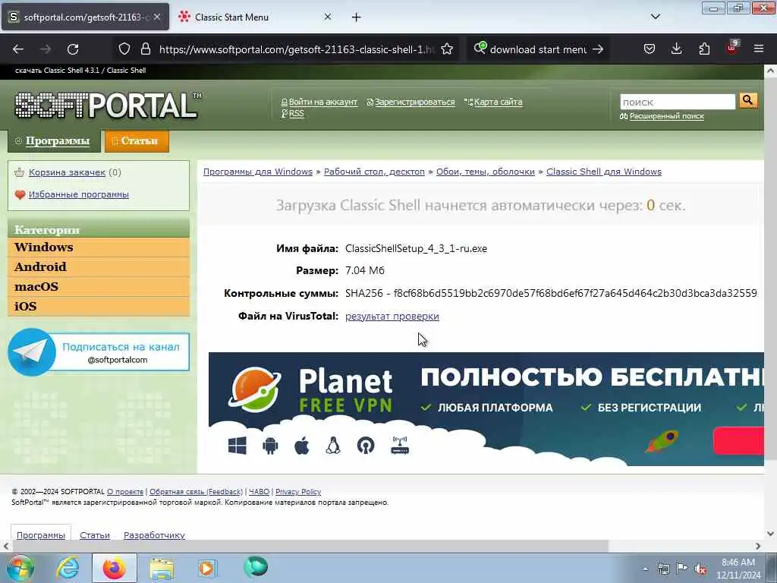The image size is (777, 583).
Task: Click the horizontal scrollbar right arrow
Action: (x=758, y=546)
